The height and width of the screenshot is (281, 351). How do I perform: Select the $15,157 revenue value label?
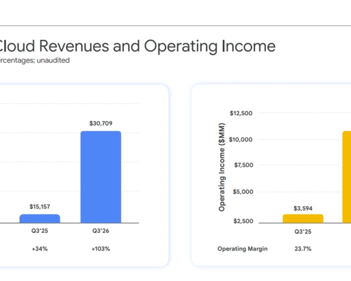40,207
